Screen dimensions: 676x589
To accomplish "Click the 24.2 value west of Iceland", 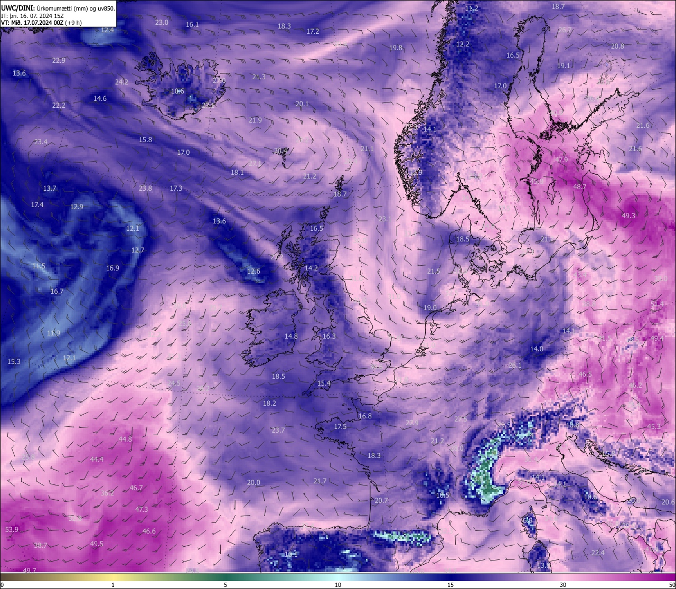I will [121, 82].
